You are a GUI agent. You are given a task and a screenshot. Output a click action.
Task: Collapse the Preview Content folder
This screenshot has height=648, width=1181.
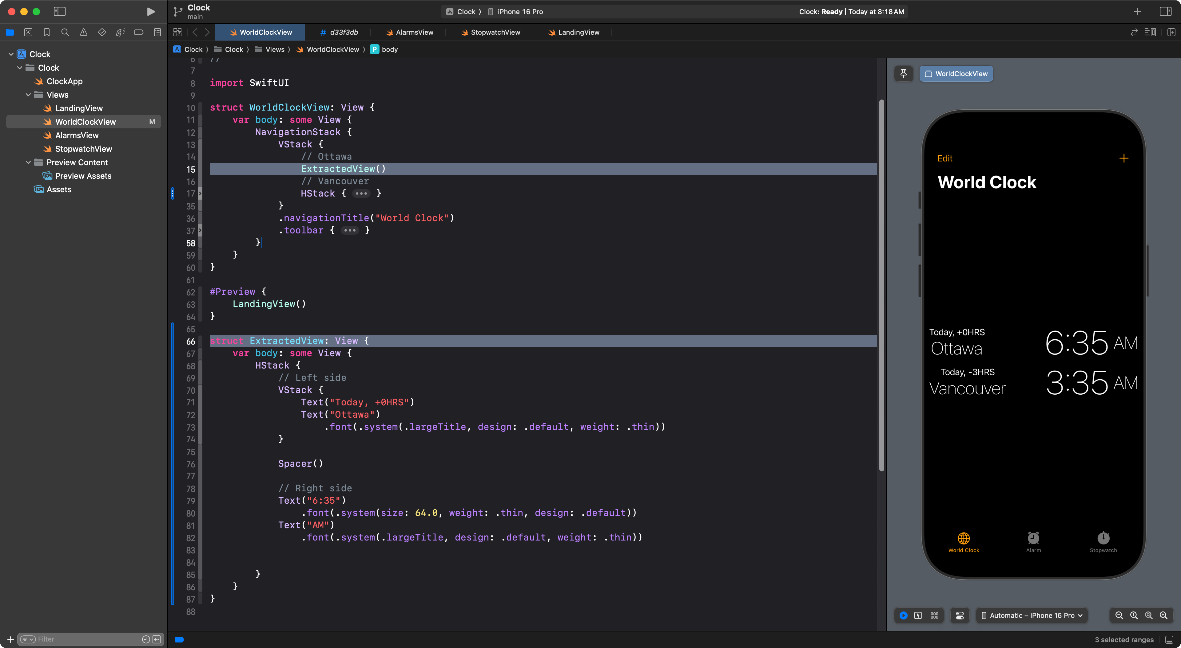click(x=28, y=162)
